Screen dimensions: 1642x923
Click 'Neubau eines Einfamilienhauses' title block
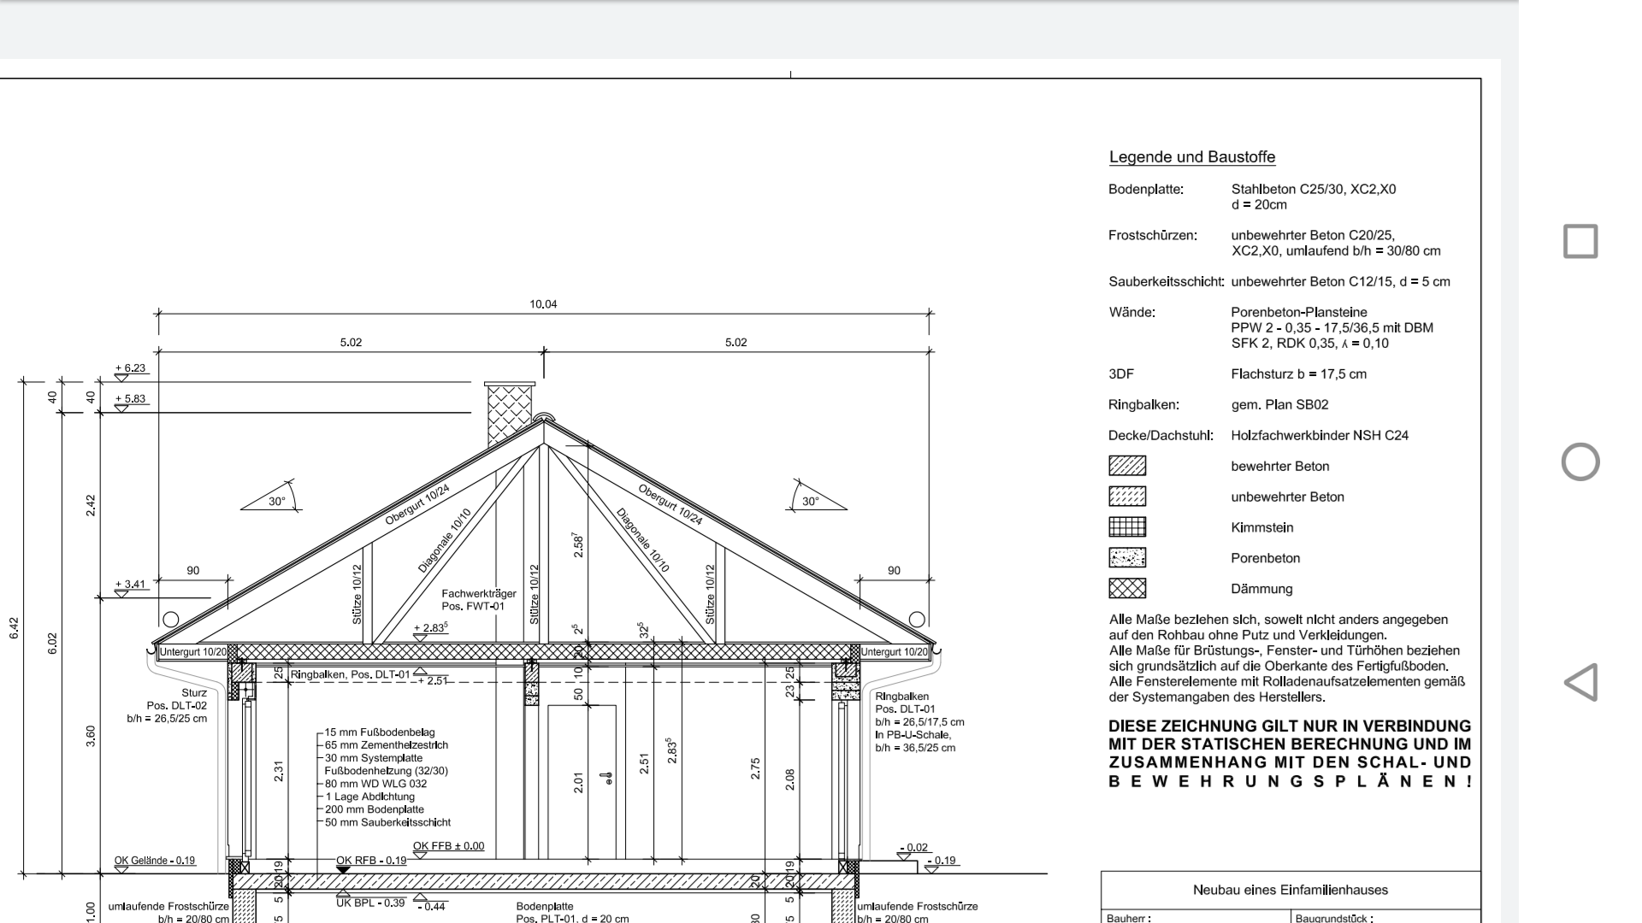[x=1291, y=890]
